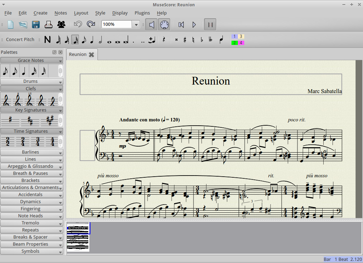Select the whole note duration
The width and height of the screenshot is (363, 263).
109,42
